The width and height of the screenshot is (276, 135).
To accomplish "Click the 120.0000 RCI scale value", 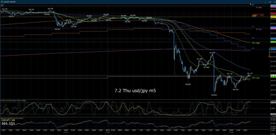I will 273,100.
